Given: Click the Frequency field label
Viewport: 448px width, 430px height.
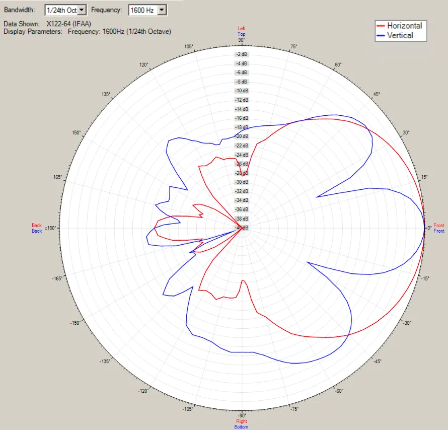Looking at the screenshot, I should tap(107, 10).
